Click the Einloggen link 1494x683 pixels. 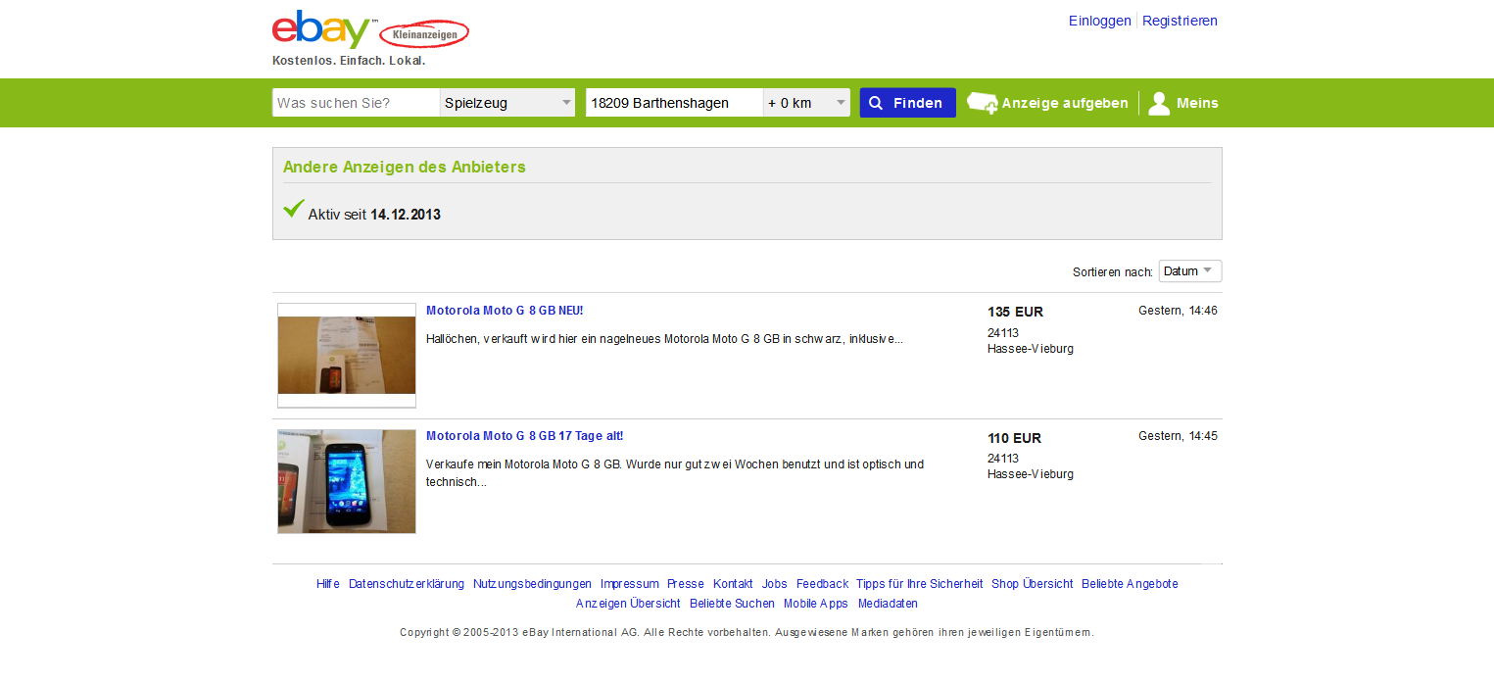coord(1100,21)
